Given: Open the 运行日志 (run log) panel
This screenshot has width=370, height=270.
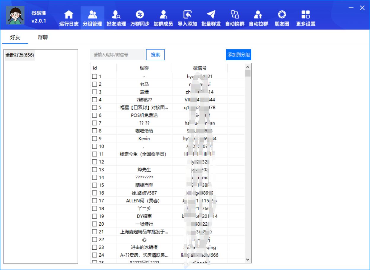Looking at the screenshot, I should tap(69, 16).
